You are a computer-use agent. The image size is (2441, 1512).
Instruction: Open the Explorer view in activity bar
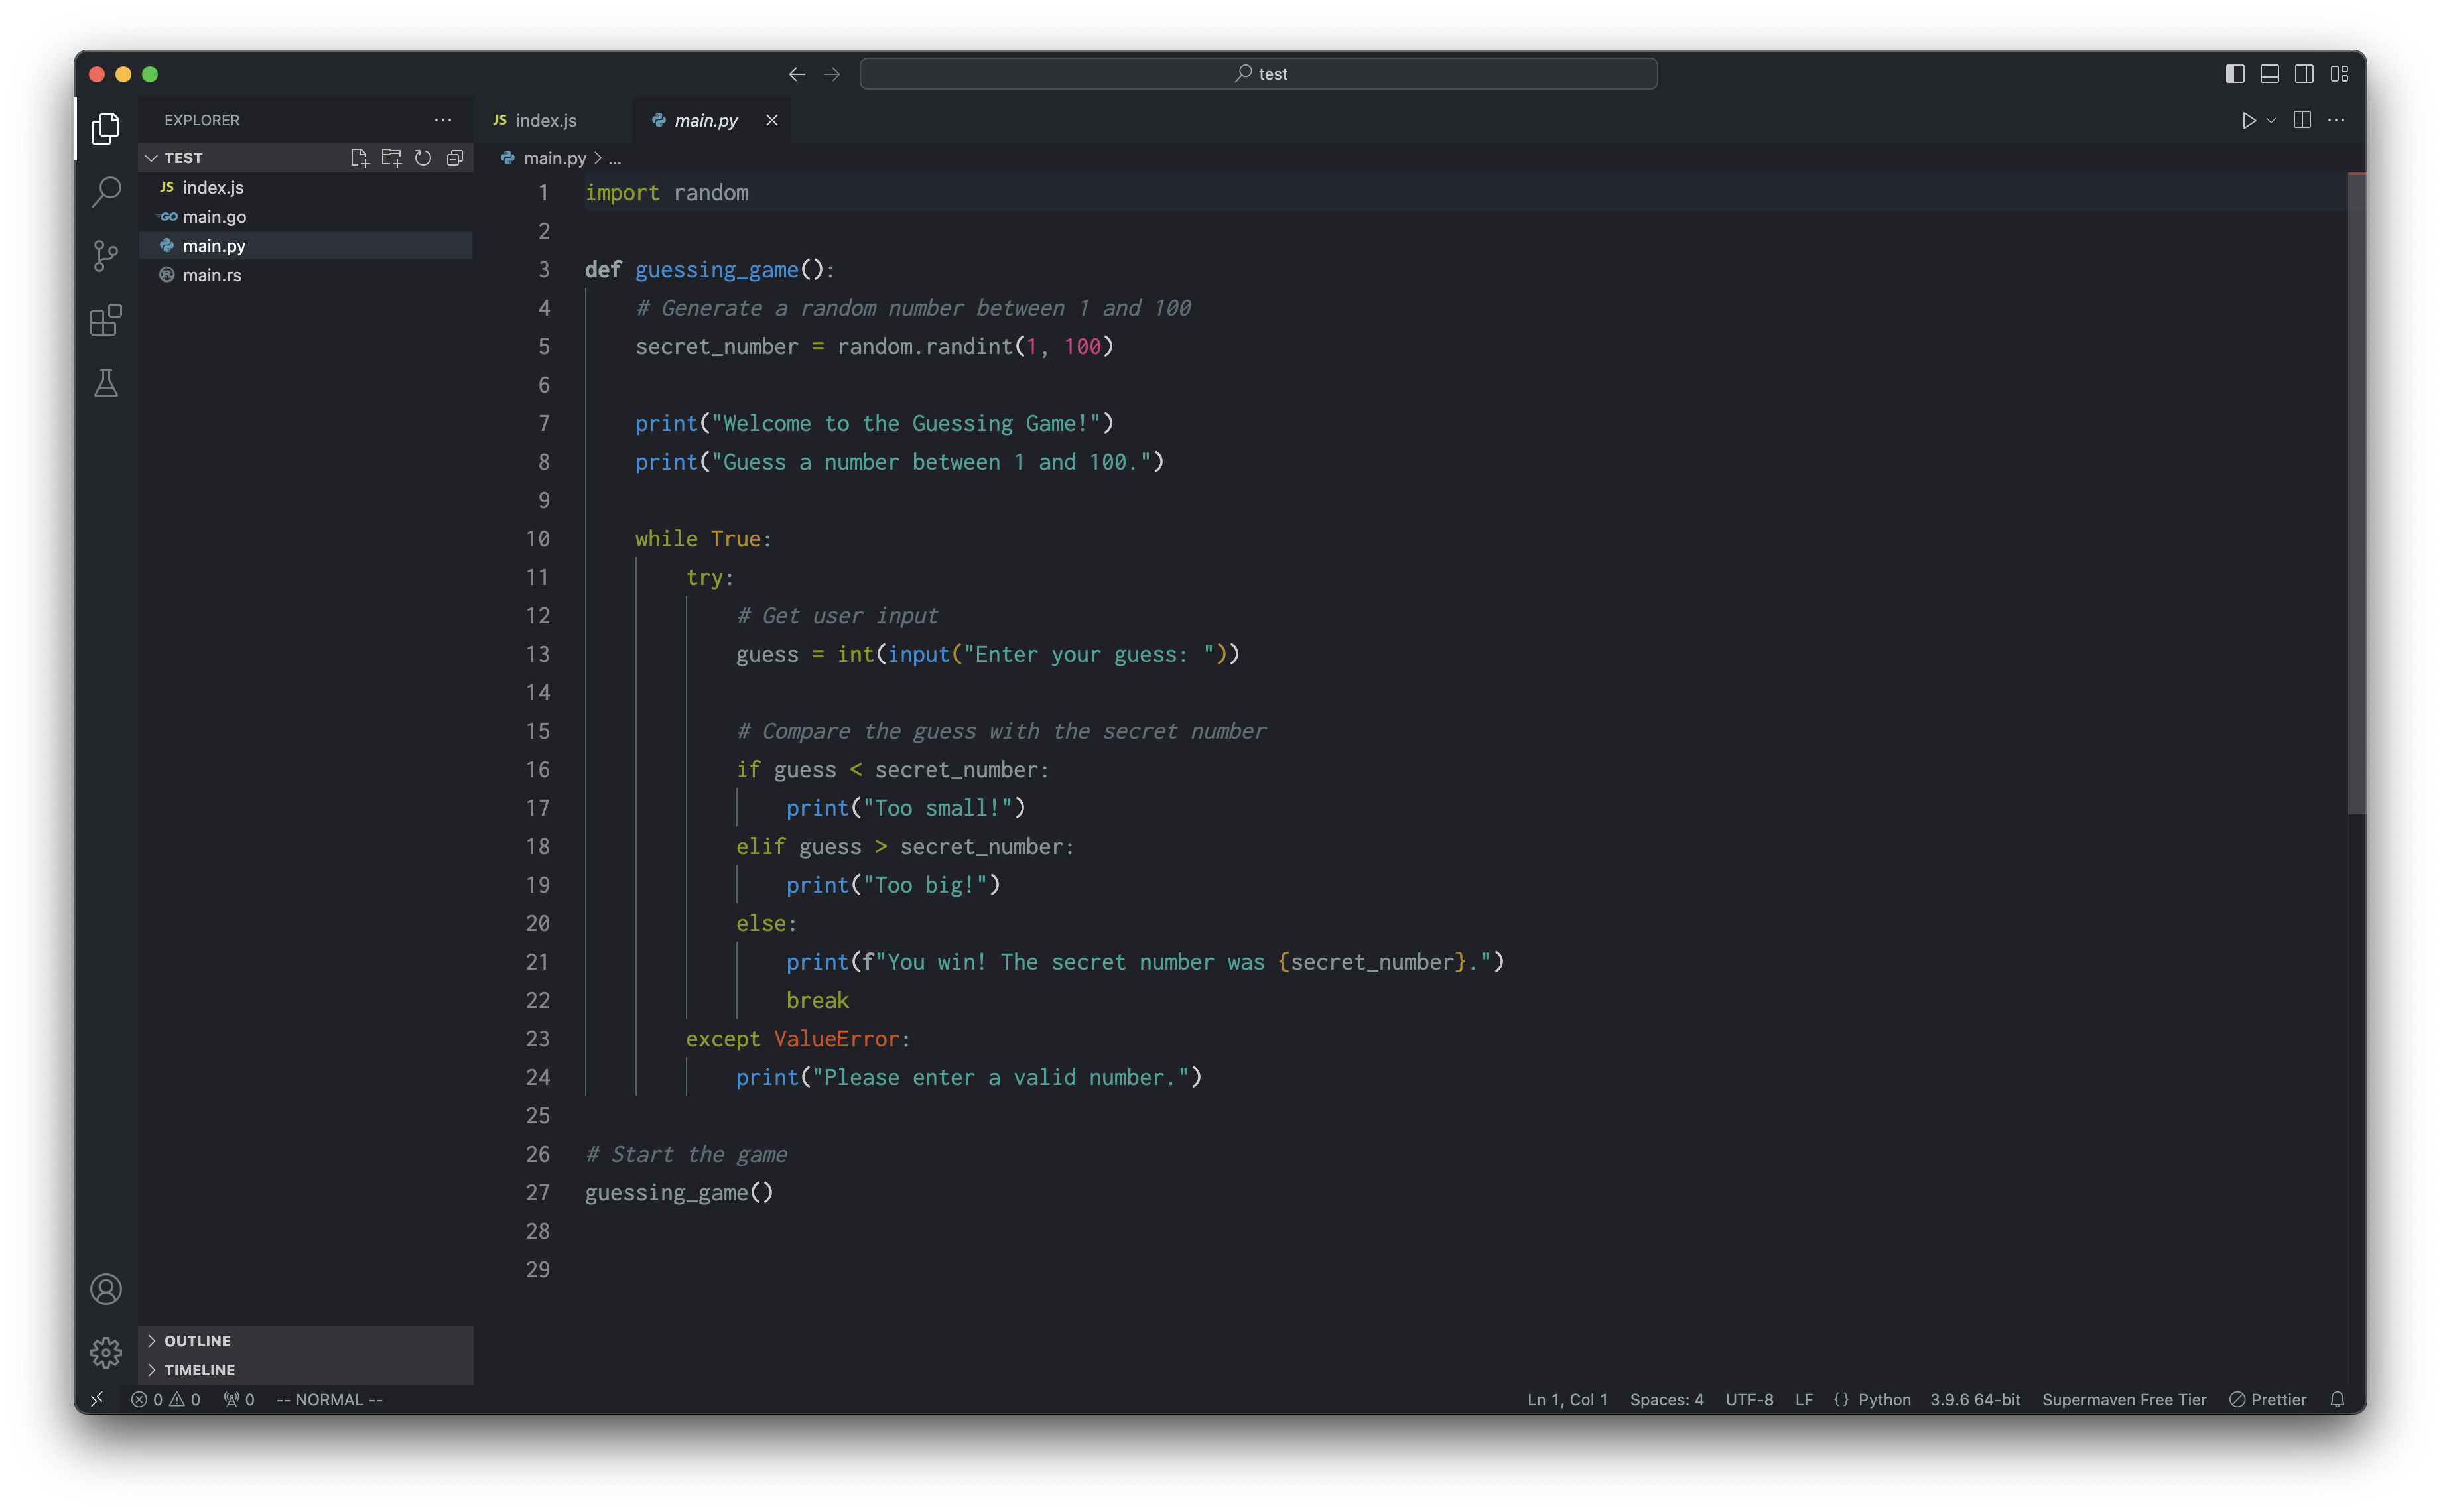(105, 128)
